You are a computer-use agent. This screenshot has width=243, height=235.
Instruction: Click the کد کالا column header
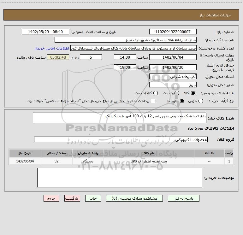pos(209,153)
